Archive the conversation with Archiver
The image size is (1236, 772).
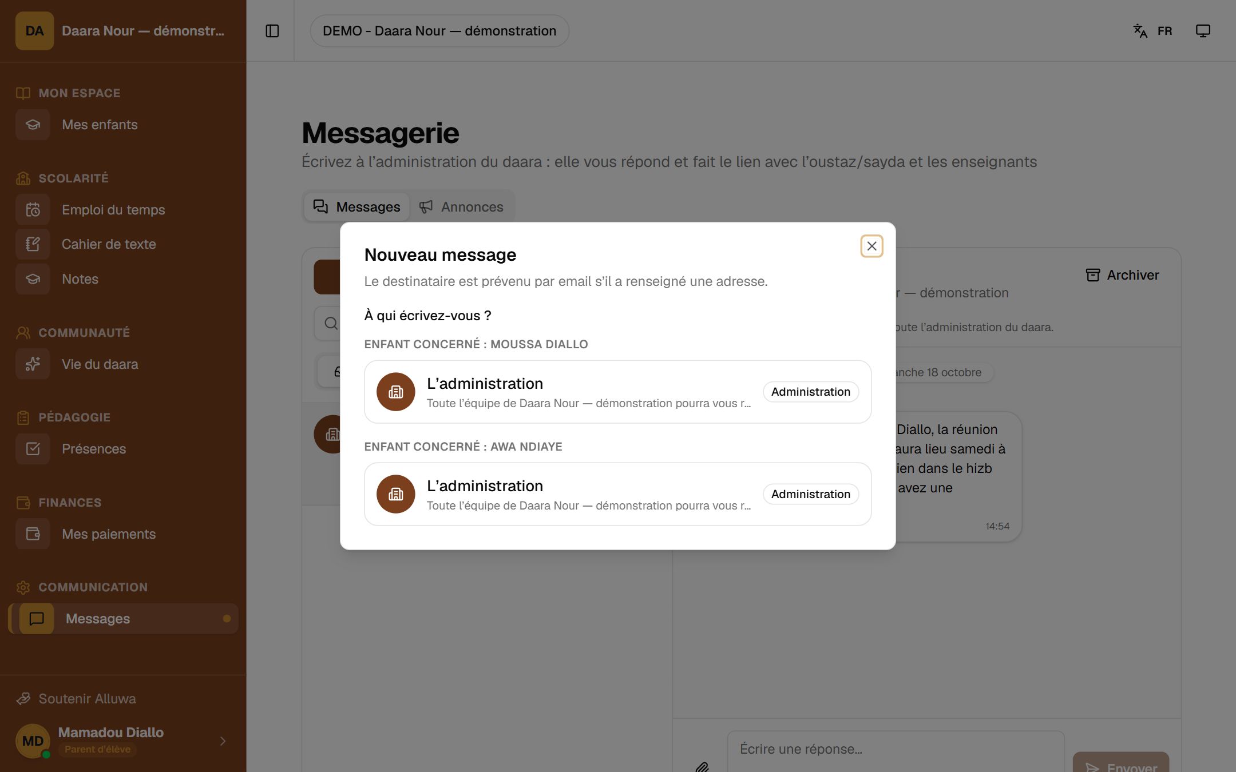1122,275
